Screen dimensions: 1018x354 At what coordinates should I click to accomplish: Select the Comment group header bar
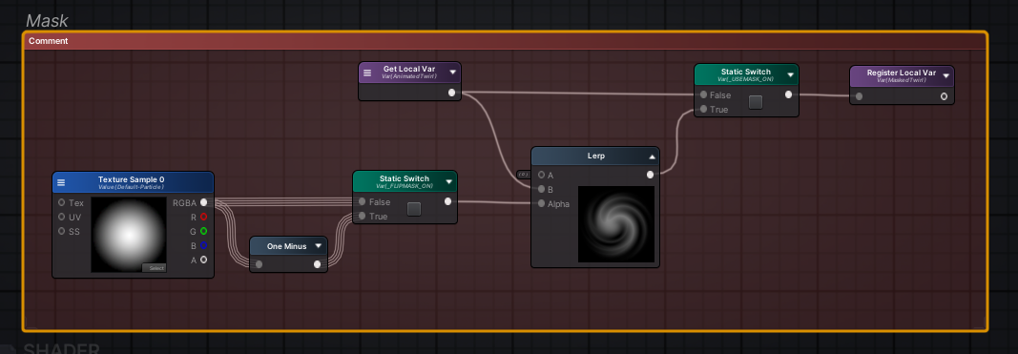pos(505,41)
